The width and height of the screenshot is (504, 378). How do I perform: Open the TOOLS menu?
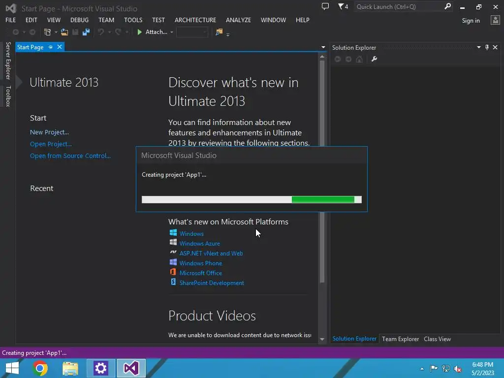click(x=133, y=20)
